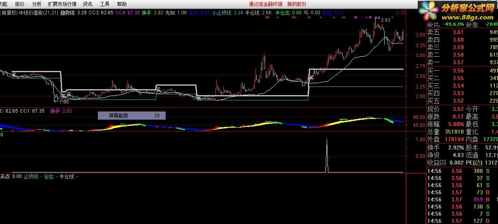Open the 报价 menu

[19, 4]
